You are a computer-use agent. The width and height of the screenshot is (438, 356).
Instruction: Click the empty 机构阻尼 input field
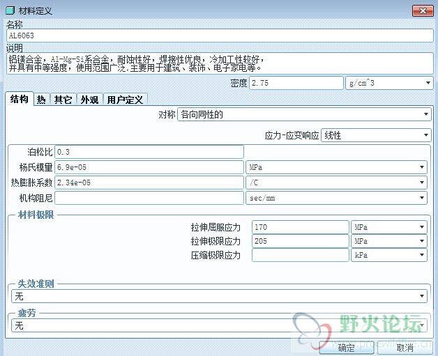click(x=149, y=198)
